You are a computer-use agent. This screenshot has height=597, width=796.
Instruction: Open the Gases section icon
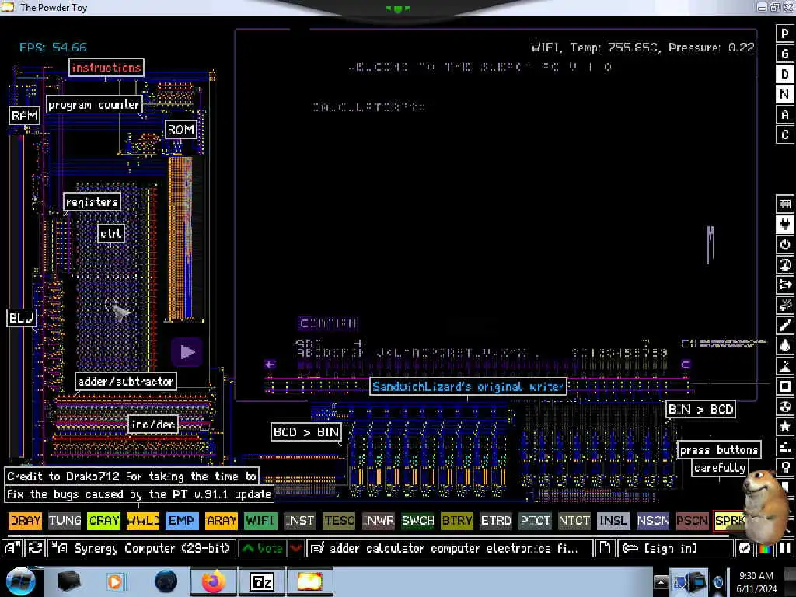coord(785,326)
